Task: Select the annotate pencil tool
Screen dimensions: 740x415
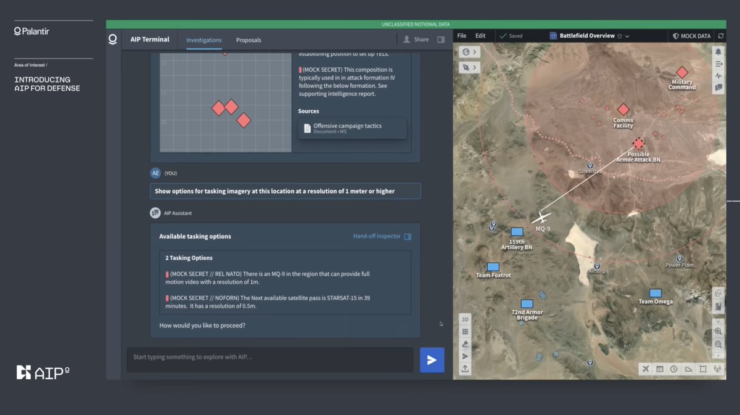Action: pyautogui.click(x=466, y=344)
